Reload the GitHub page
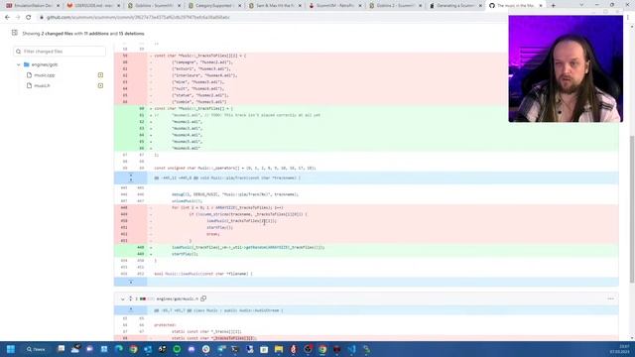 click(x=29, y=18)
